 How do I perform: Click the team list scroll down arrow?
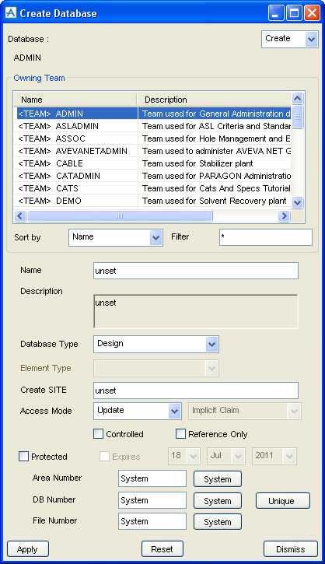[297, 202]
